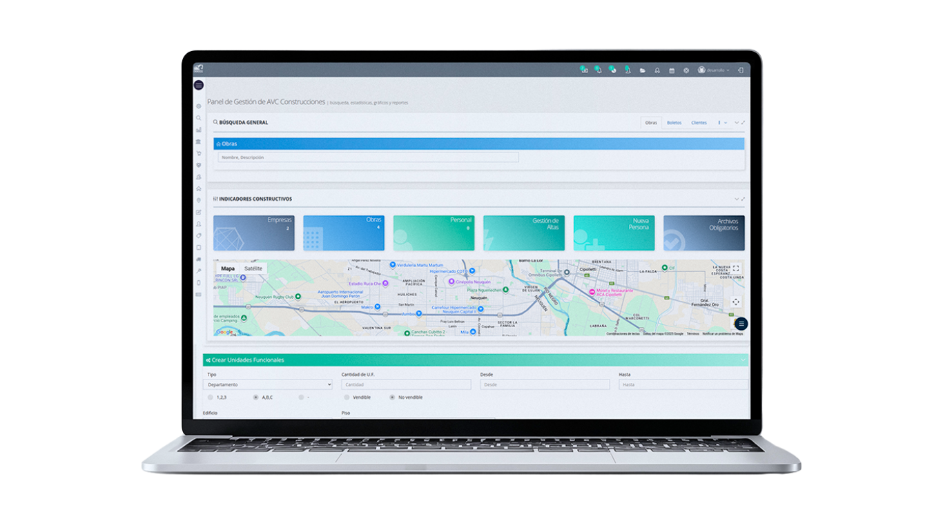Toggle the map fullscreen view button
This screenshot has width=943, height=530.
click(x=736, y=268)
